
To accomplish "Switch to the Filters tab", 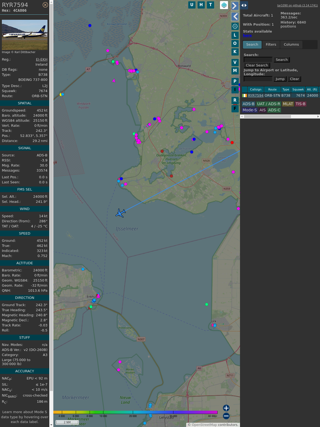I will click(x=271, y=45).
